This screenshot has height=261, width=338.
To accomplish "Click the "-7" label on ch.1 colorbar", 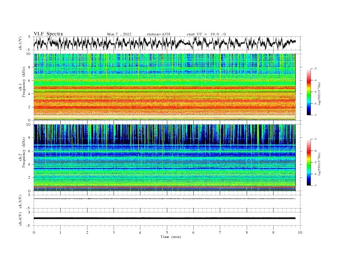I will coord(315,115).
